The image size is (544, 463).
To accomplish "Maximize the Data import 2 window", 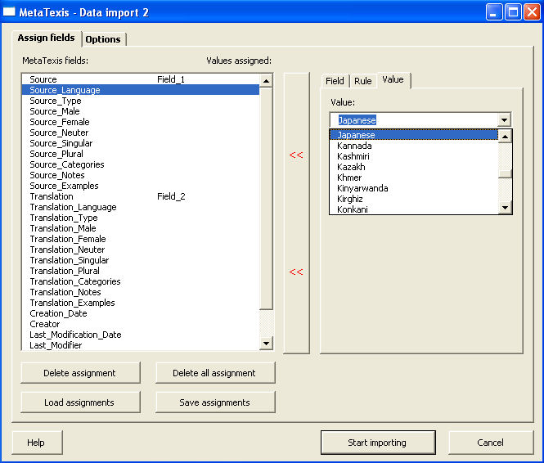I will pyautogui.click(x=513, y=12).
